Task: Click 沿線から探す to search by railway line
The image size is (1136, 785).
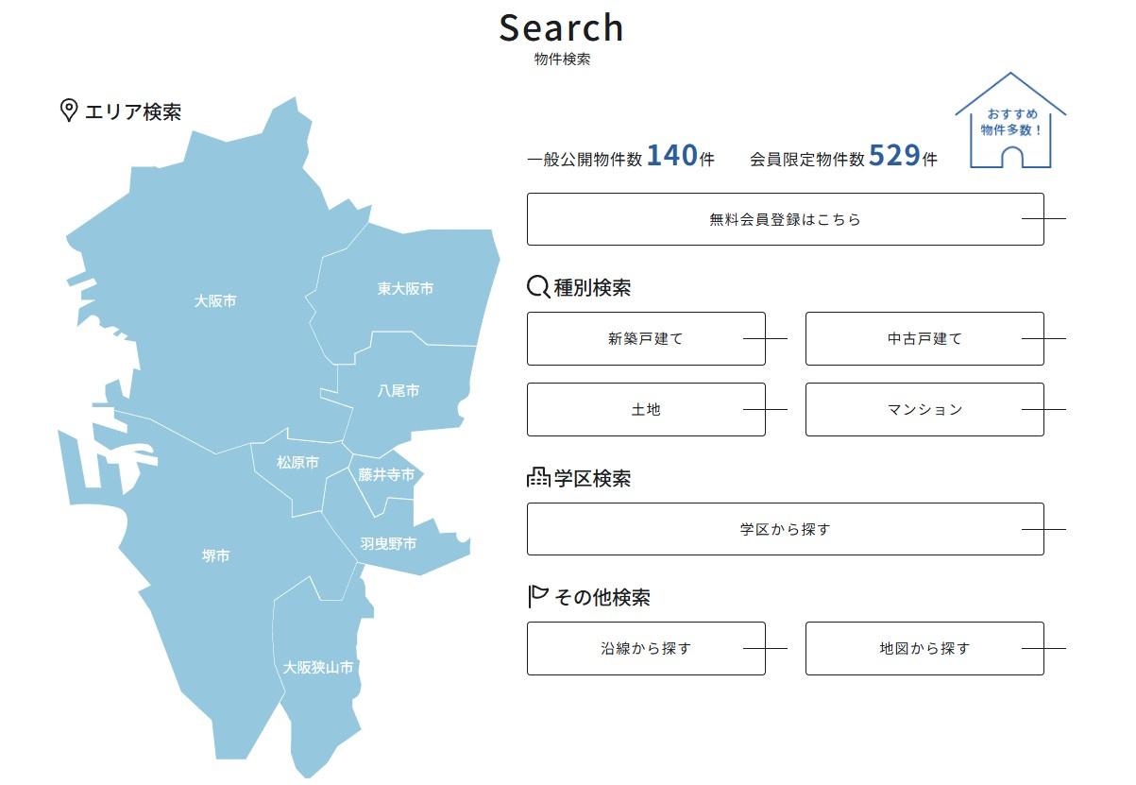Action: (646, 648)
